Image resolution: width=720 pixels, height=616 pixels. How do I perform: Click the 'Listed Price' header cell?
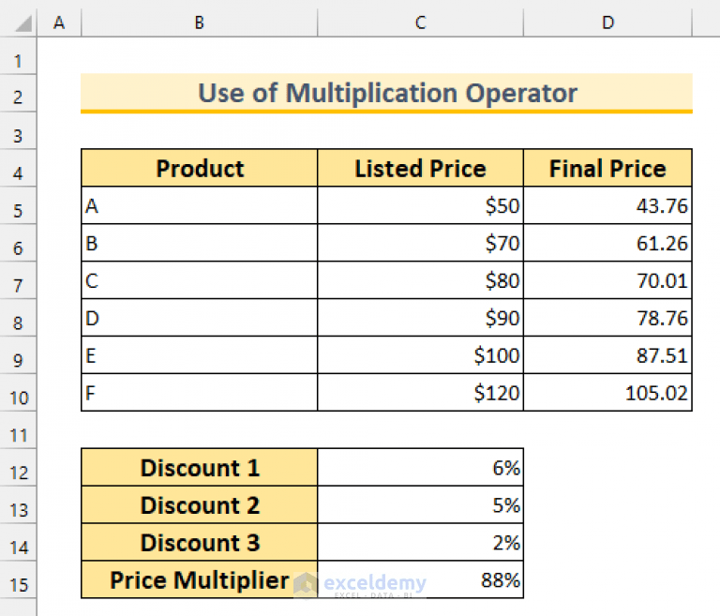421,168
